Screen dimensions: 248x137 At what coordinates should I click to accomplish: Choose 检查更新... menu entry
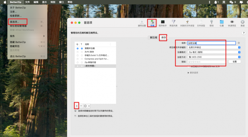pos(27,16)
